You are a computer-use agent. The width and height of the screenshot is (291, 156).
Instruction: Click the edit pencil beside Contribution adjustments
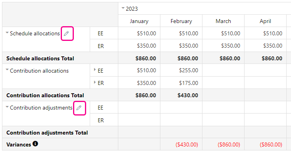pos(79,108)
